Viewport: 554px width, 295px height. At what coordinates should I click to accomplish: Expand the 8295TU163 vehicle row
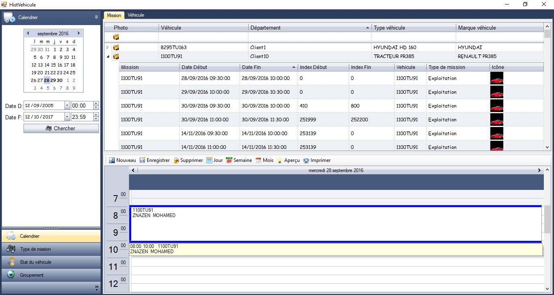pos(108,47)
